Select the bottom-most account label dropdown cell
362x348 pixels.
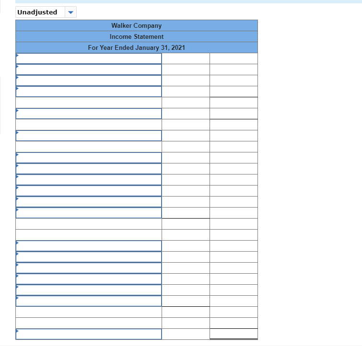89,334
